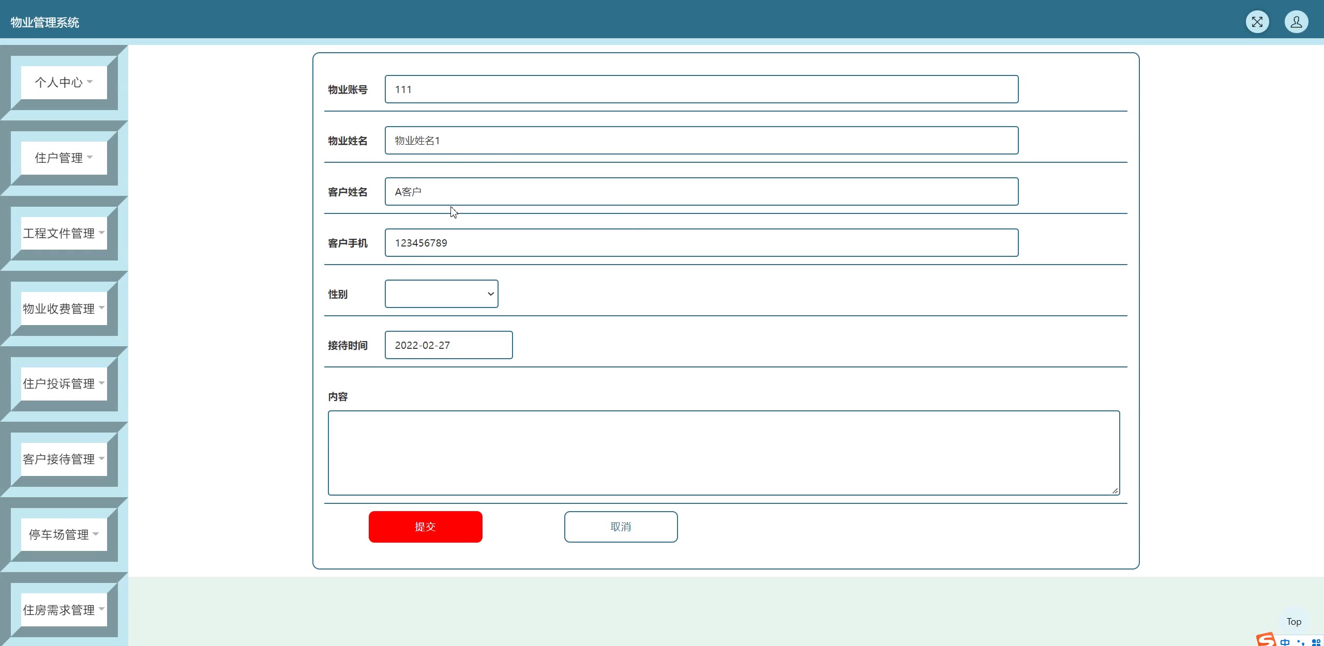The image size is (1324, 646).
Task: Expand the 住房需求管理 sidebar menu
Action: (x=64, y=610)
